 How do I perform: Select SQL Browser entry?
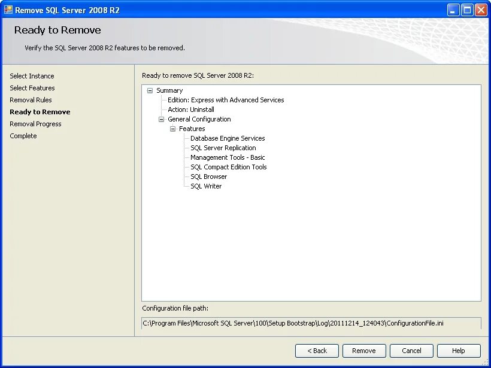click(x=209, y=177)
